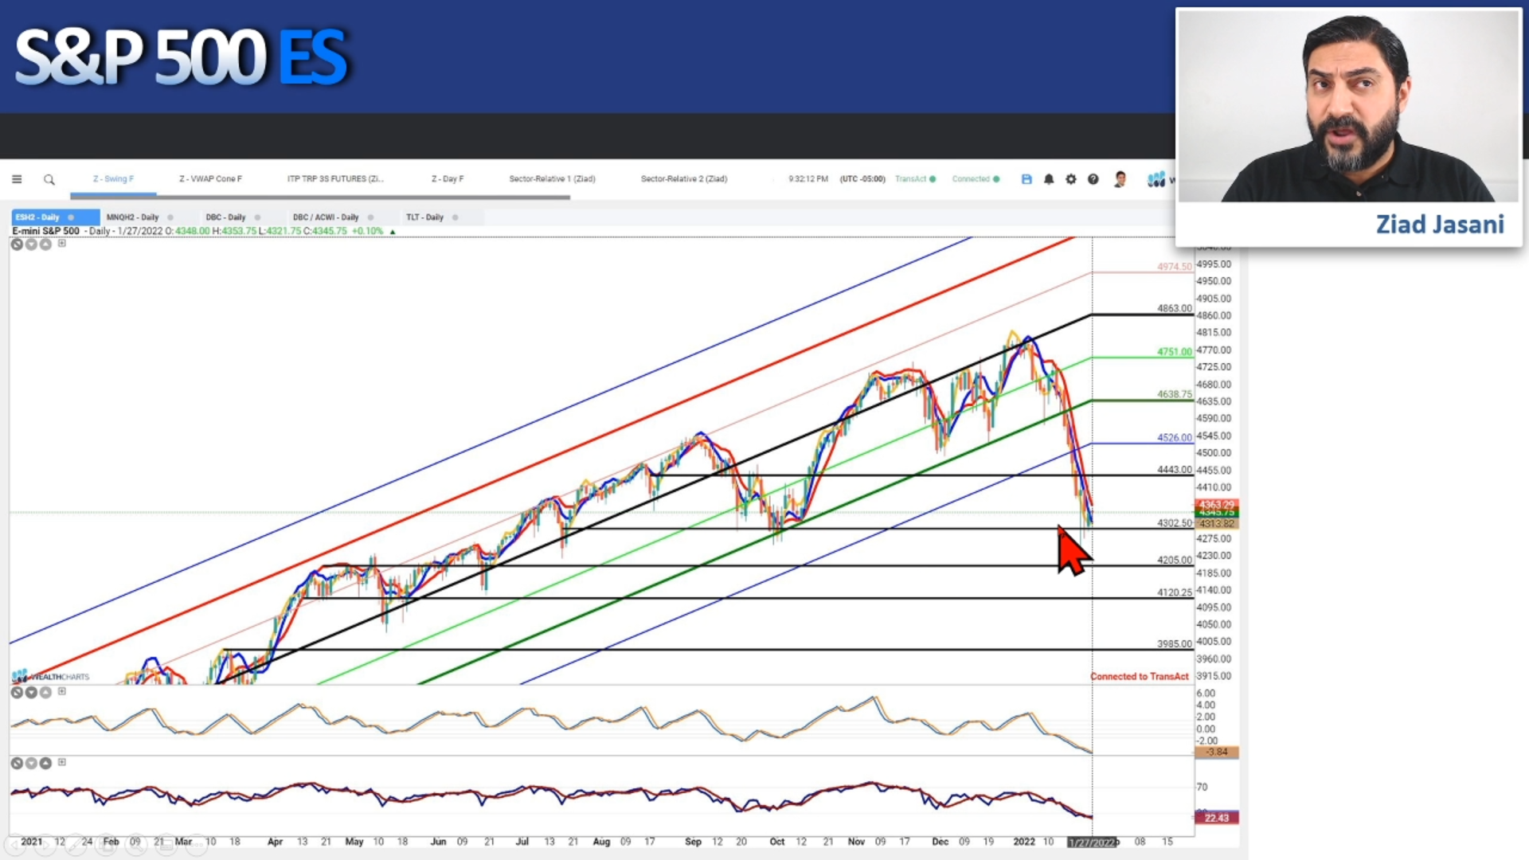Open help question mark icon
1529x860 pixels.
click(1093, 179)
